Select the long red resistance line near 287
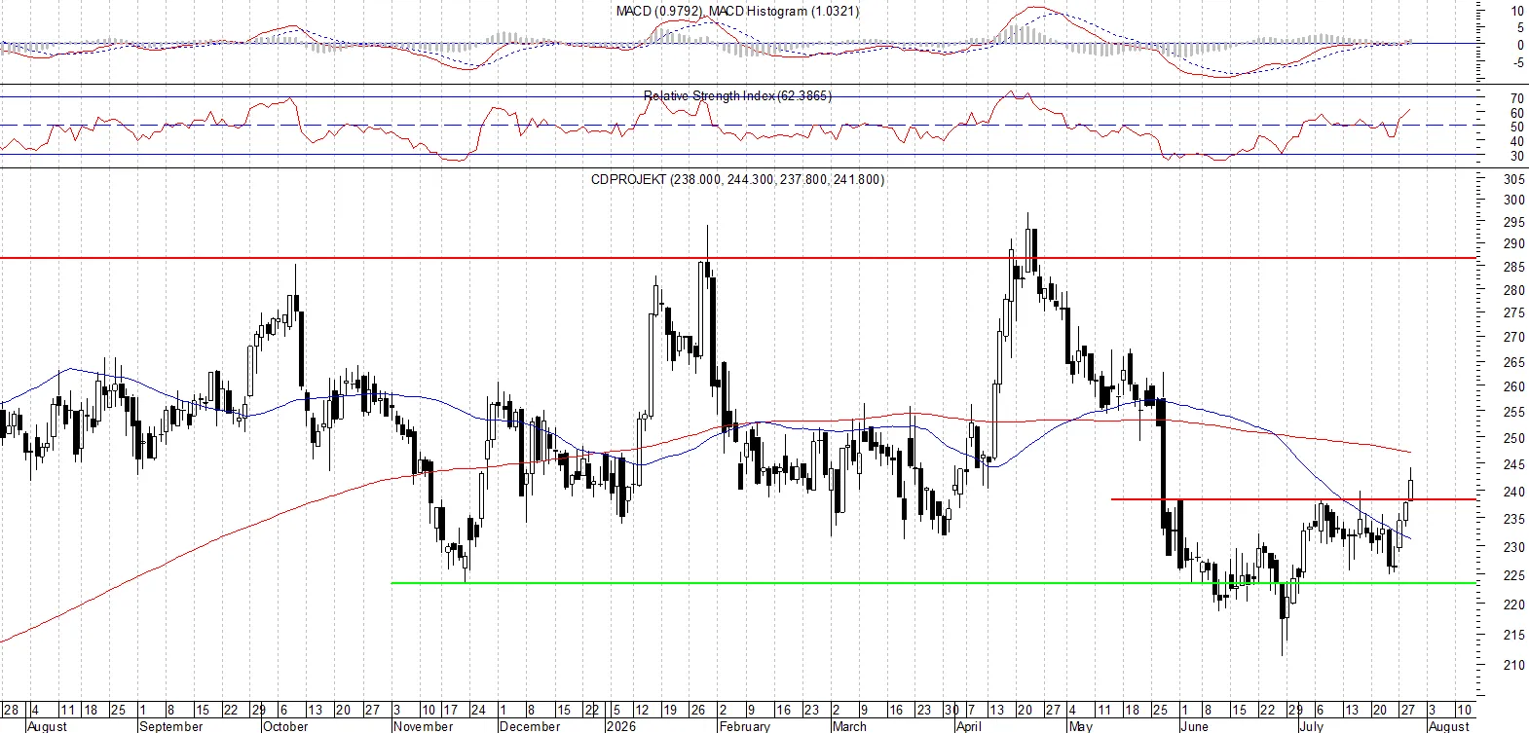This screenshot has width=1529, height=733. tap(738, 258)
